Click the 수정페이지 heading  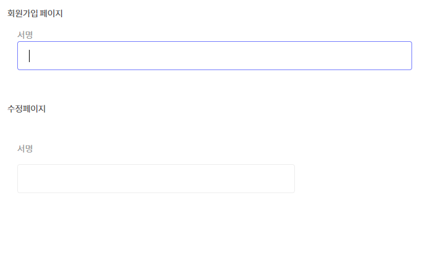pyautogui.click(x=27, y=109)
